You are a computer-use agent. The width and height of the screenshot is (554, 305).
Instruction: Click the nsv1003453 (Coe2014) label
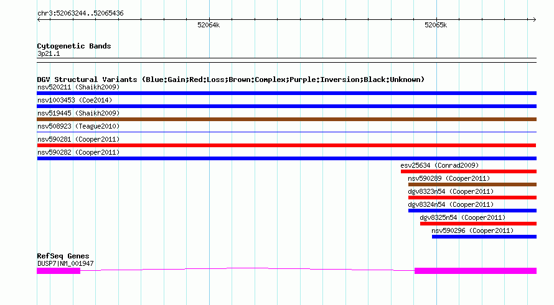(75, 100)
